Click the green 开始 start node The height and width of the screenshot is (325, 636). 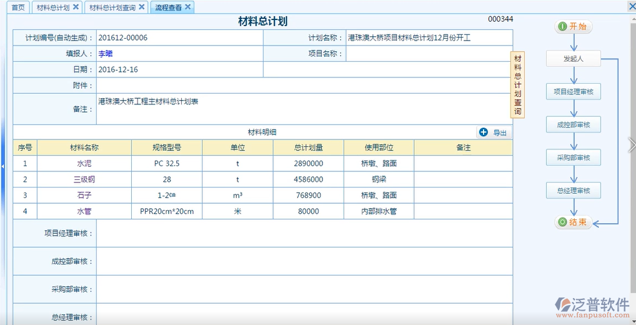[x=573, y=27]
